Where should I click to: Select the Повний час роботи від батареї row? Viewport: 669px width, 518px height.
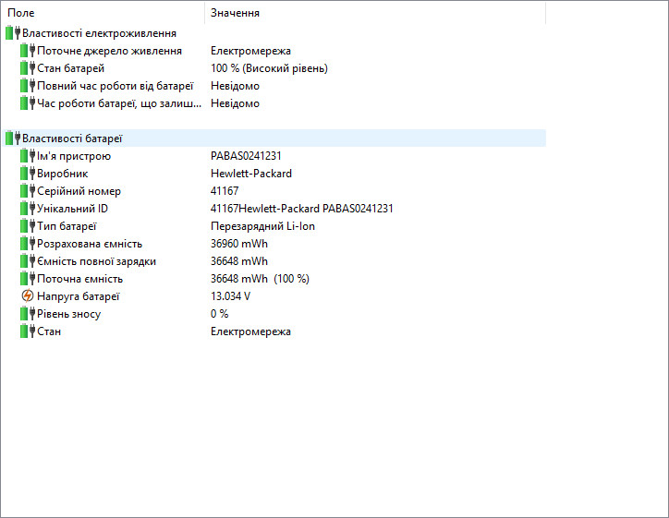[115, 86]
